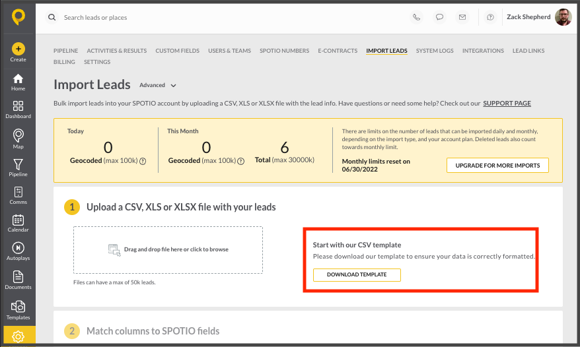Click the file browse icon in drop zone
580x347 pixels.
pyautogui.click(x=114, y=250)
